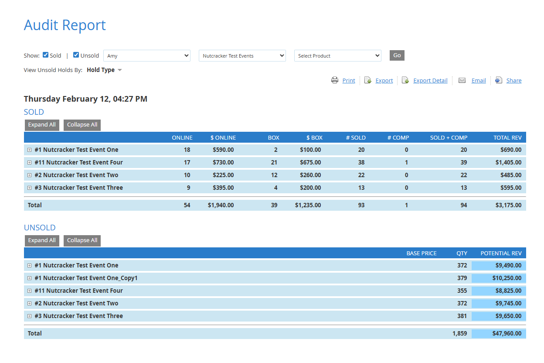Change the Hold Type view option
The width and height of the screenshot is (544, 363).
104,70
